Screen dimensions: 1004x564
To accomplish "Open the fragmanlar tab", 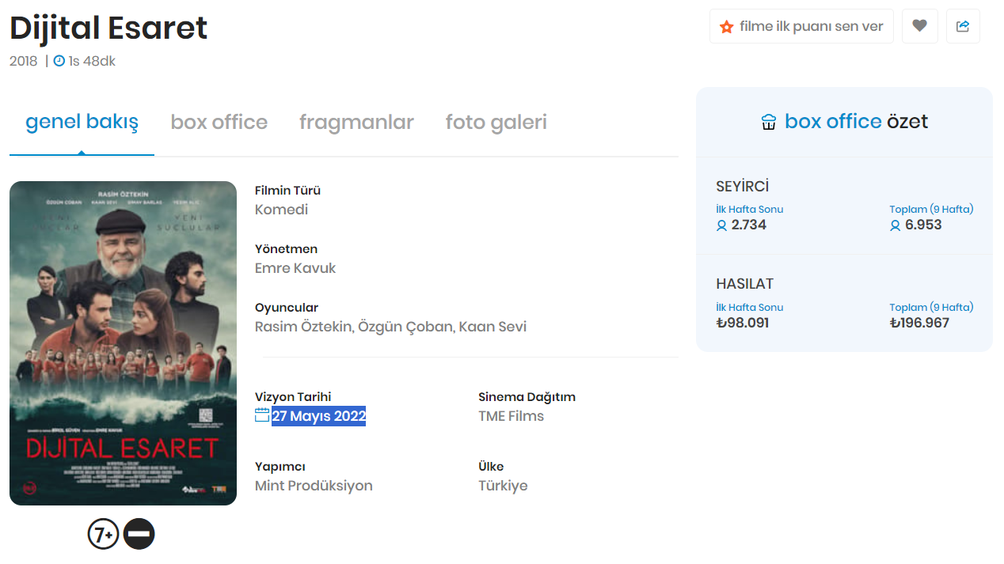I will pyautogui.click(x=356, y=123).
